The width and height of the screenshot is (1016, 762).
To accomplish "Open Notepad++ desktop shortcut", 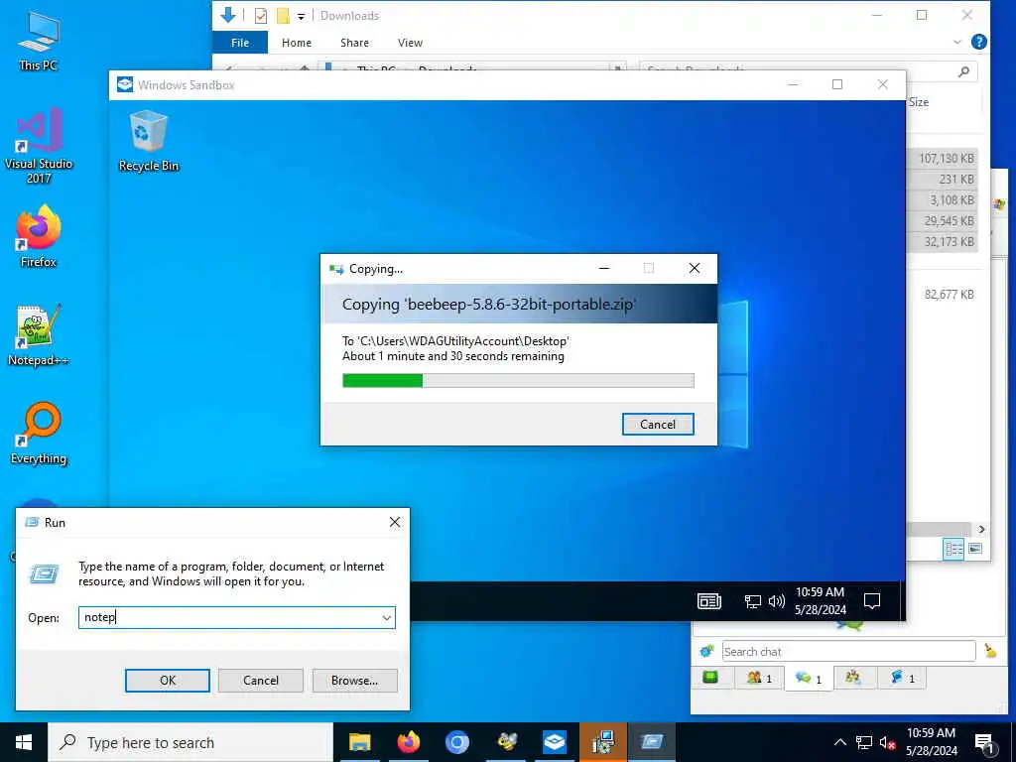I will tap(39, 335).
